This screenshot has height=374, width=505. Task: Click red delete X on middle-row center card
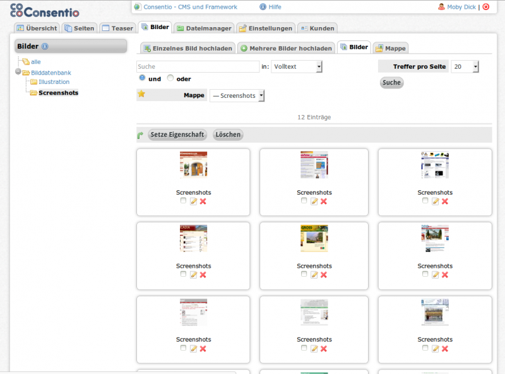coord(324,275)
